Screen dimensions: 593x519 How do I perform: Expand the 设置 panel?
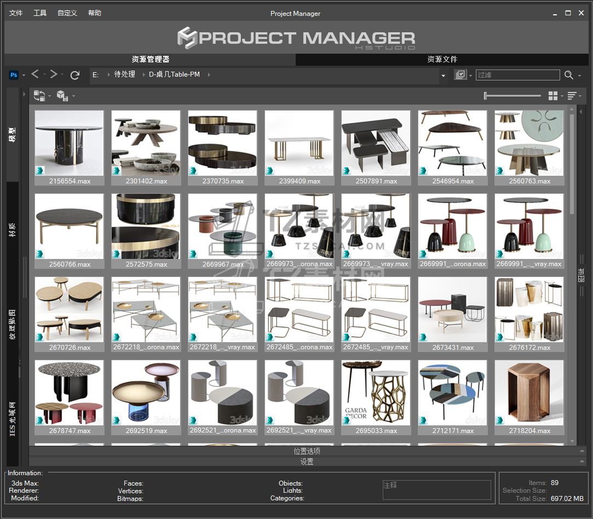pos(307,462)
